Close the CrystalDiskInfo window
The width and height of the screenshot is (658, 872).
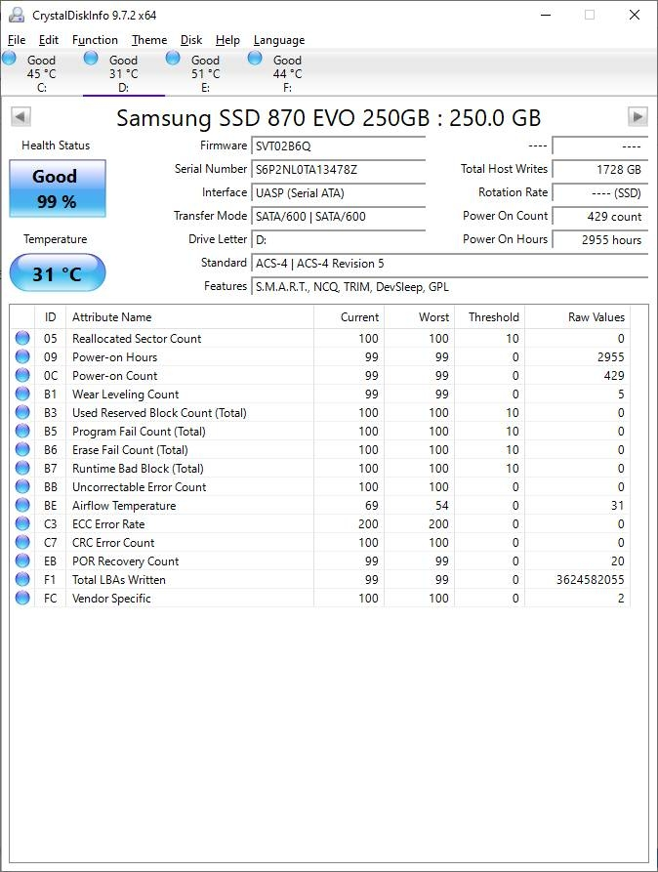(x=635, y=15)
